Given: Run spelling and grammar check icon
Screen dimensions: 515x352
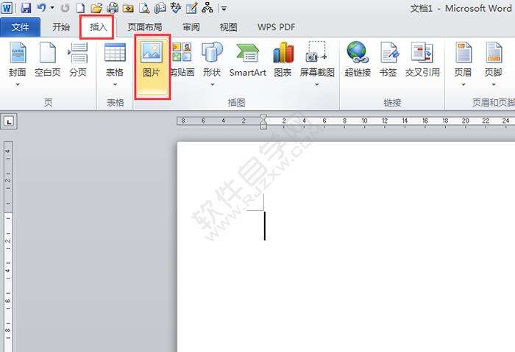Looking at the screenshot, I should [176, 7].
